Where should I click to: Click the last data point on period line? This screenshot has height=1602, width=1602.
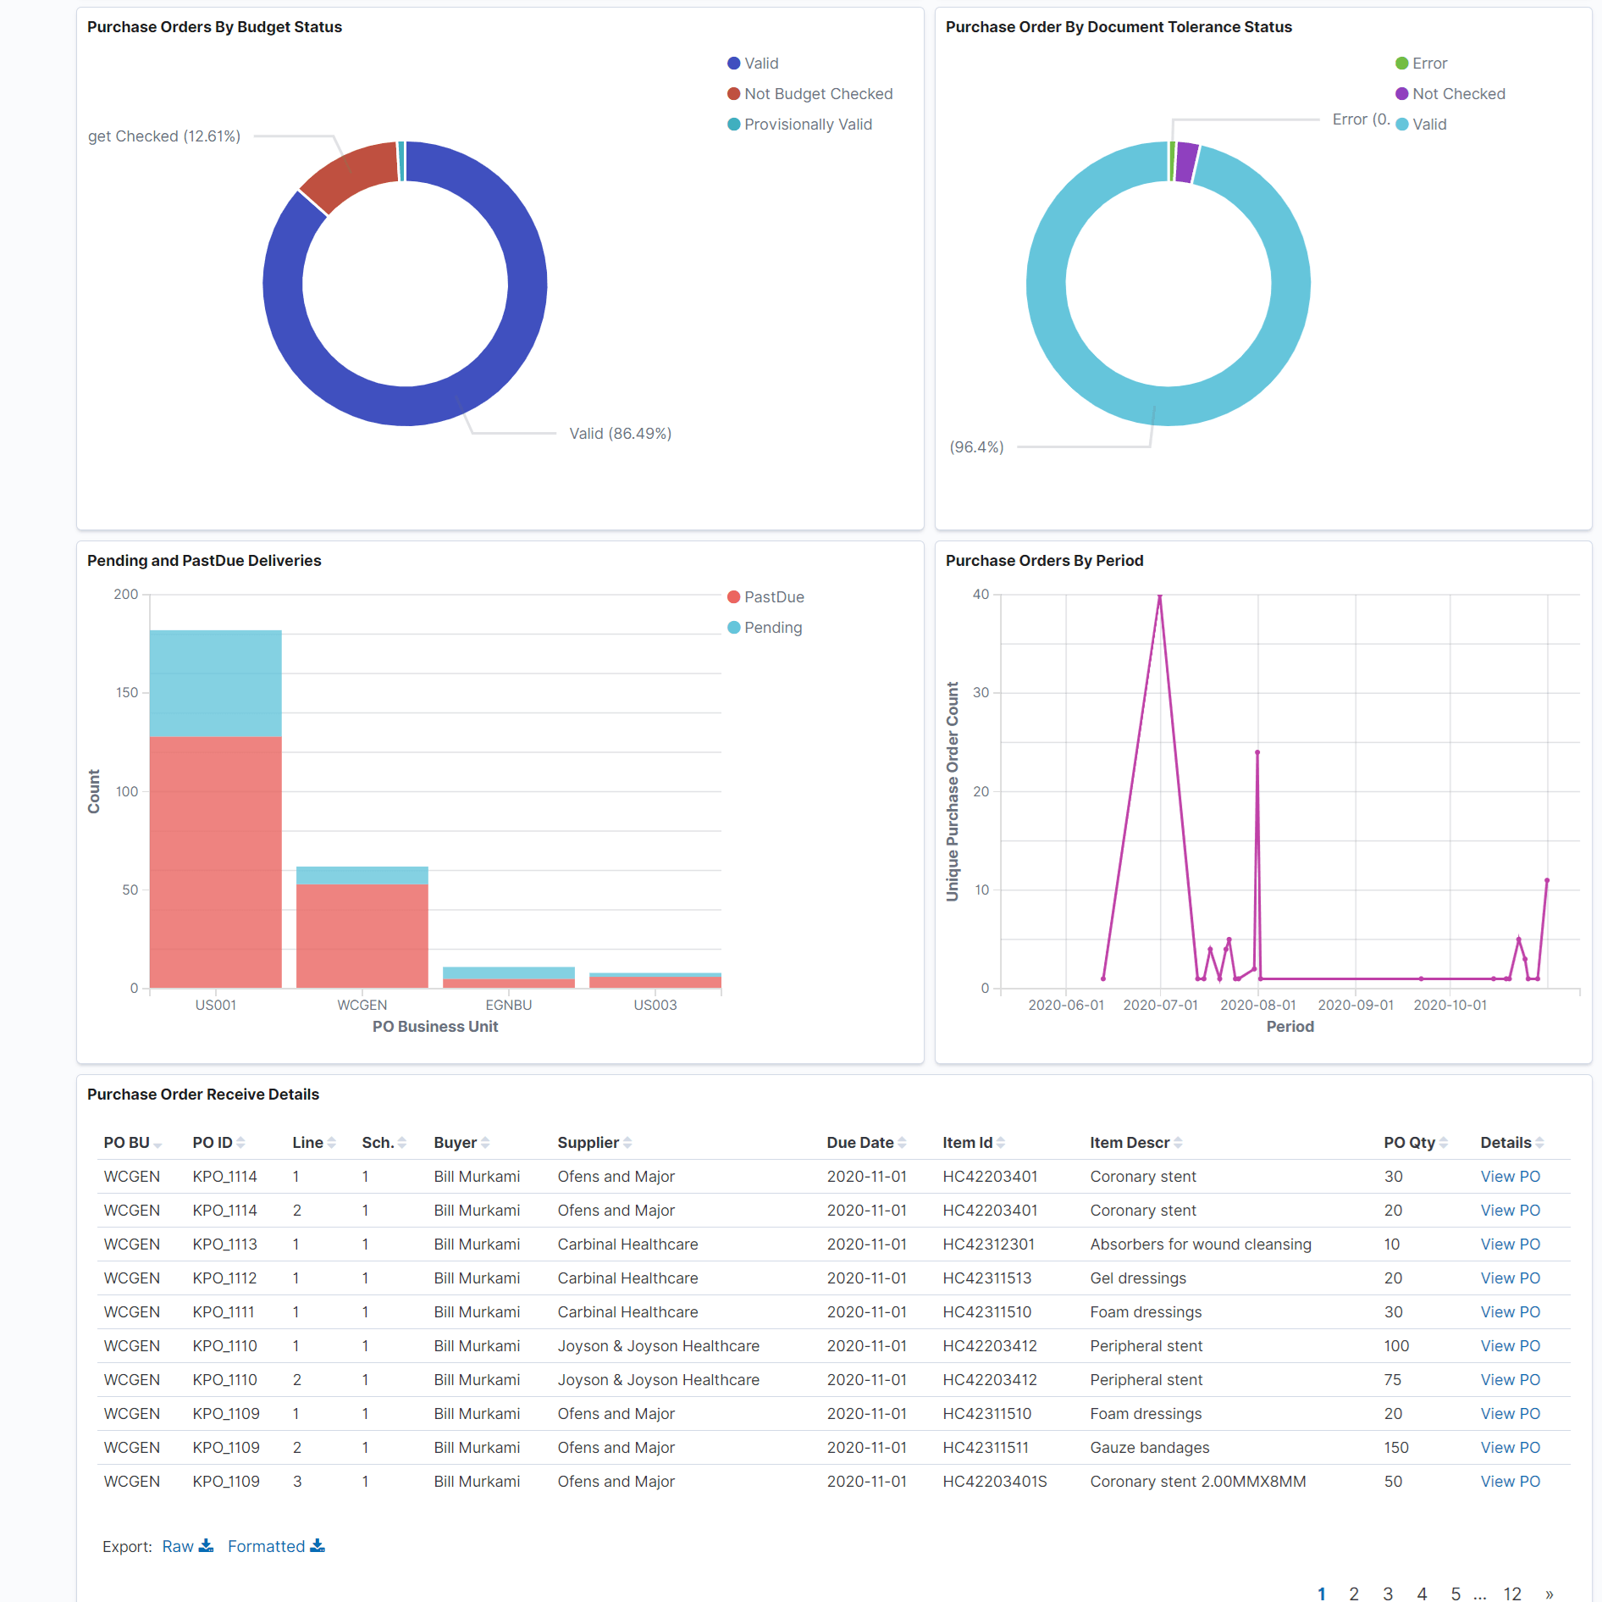[x=1547, y=881]
